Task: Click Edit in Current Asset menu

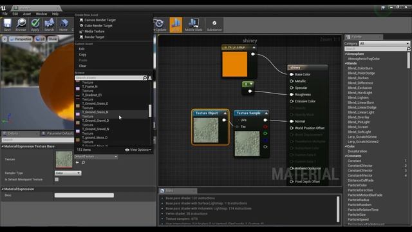Action: 82,49
